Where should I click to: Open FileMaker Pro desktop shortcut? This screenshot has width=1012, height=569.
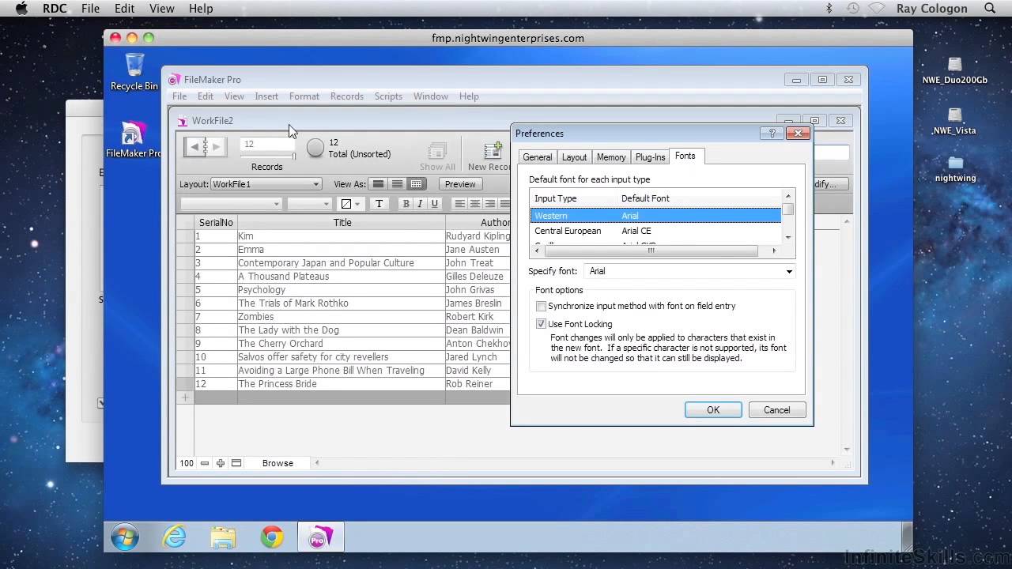[x=134, y=140]
